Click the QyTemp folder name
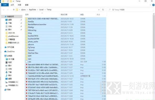 tap(31, 48)
